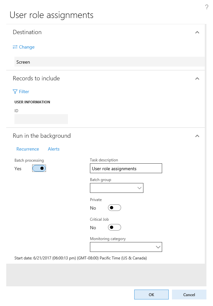Switch to the Alerts tab

click(53, 149)
